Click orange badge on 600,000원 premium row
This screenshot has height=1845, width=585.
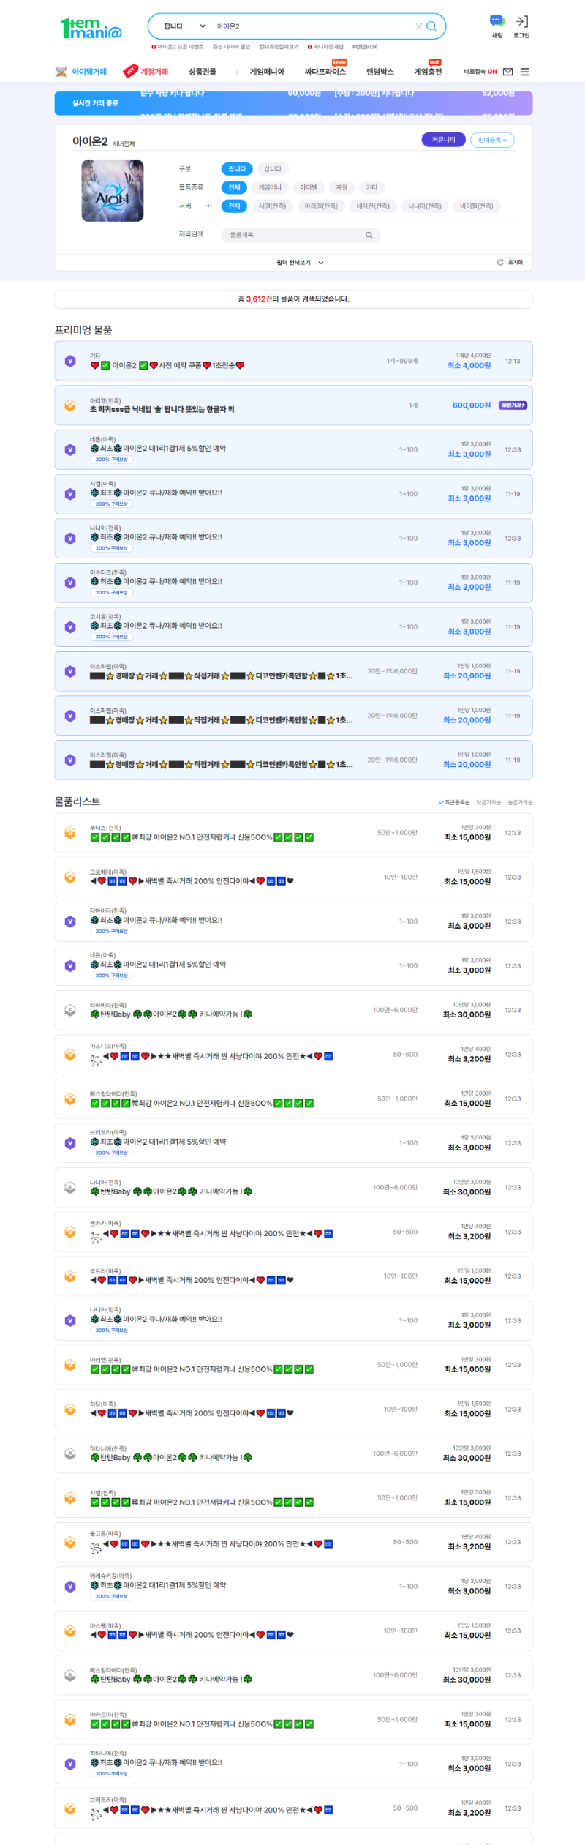pos(70,405)
